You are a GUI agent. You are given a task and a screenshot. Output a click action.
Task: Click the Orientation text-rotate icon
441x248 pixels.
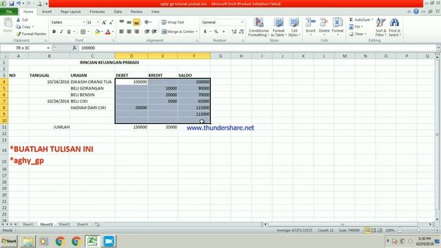147,22
